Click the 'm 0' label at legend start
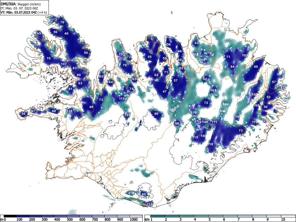The image size is (296, 222). pos(3,220)
